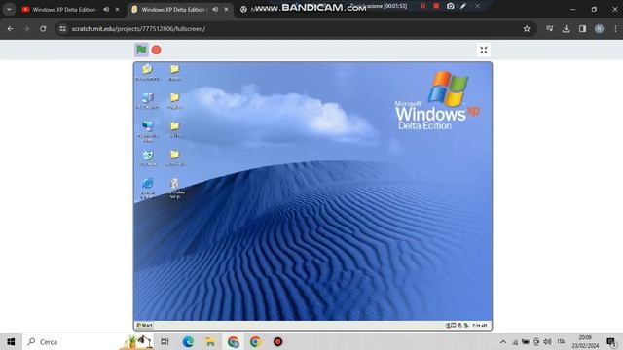
Task: Open the clock showing 20:09 and 23/02/2024
Action: click(585, 341)
